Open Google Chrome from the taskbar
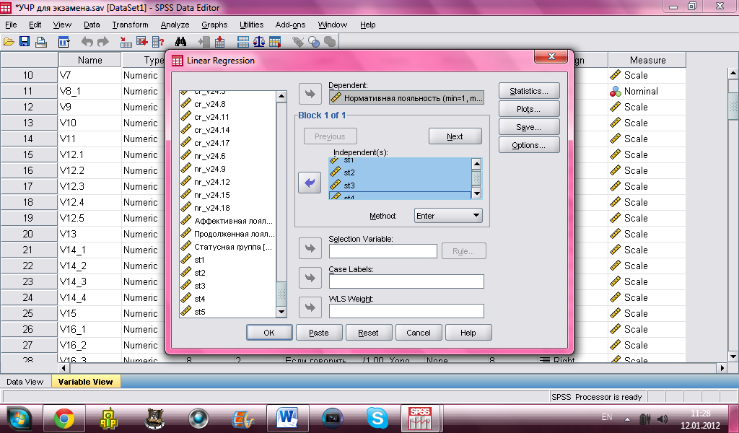The height and width of the screenshot is (433, 739). coord(64,419)
